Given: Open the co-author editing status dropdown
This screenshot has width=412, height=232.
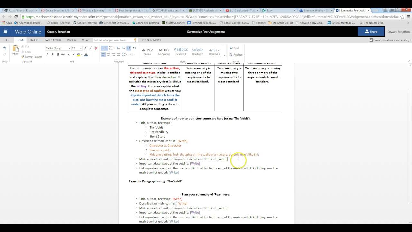Looking at the screenshot, I should pyautogui.click(x=390, y=40).
